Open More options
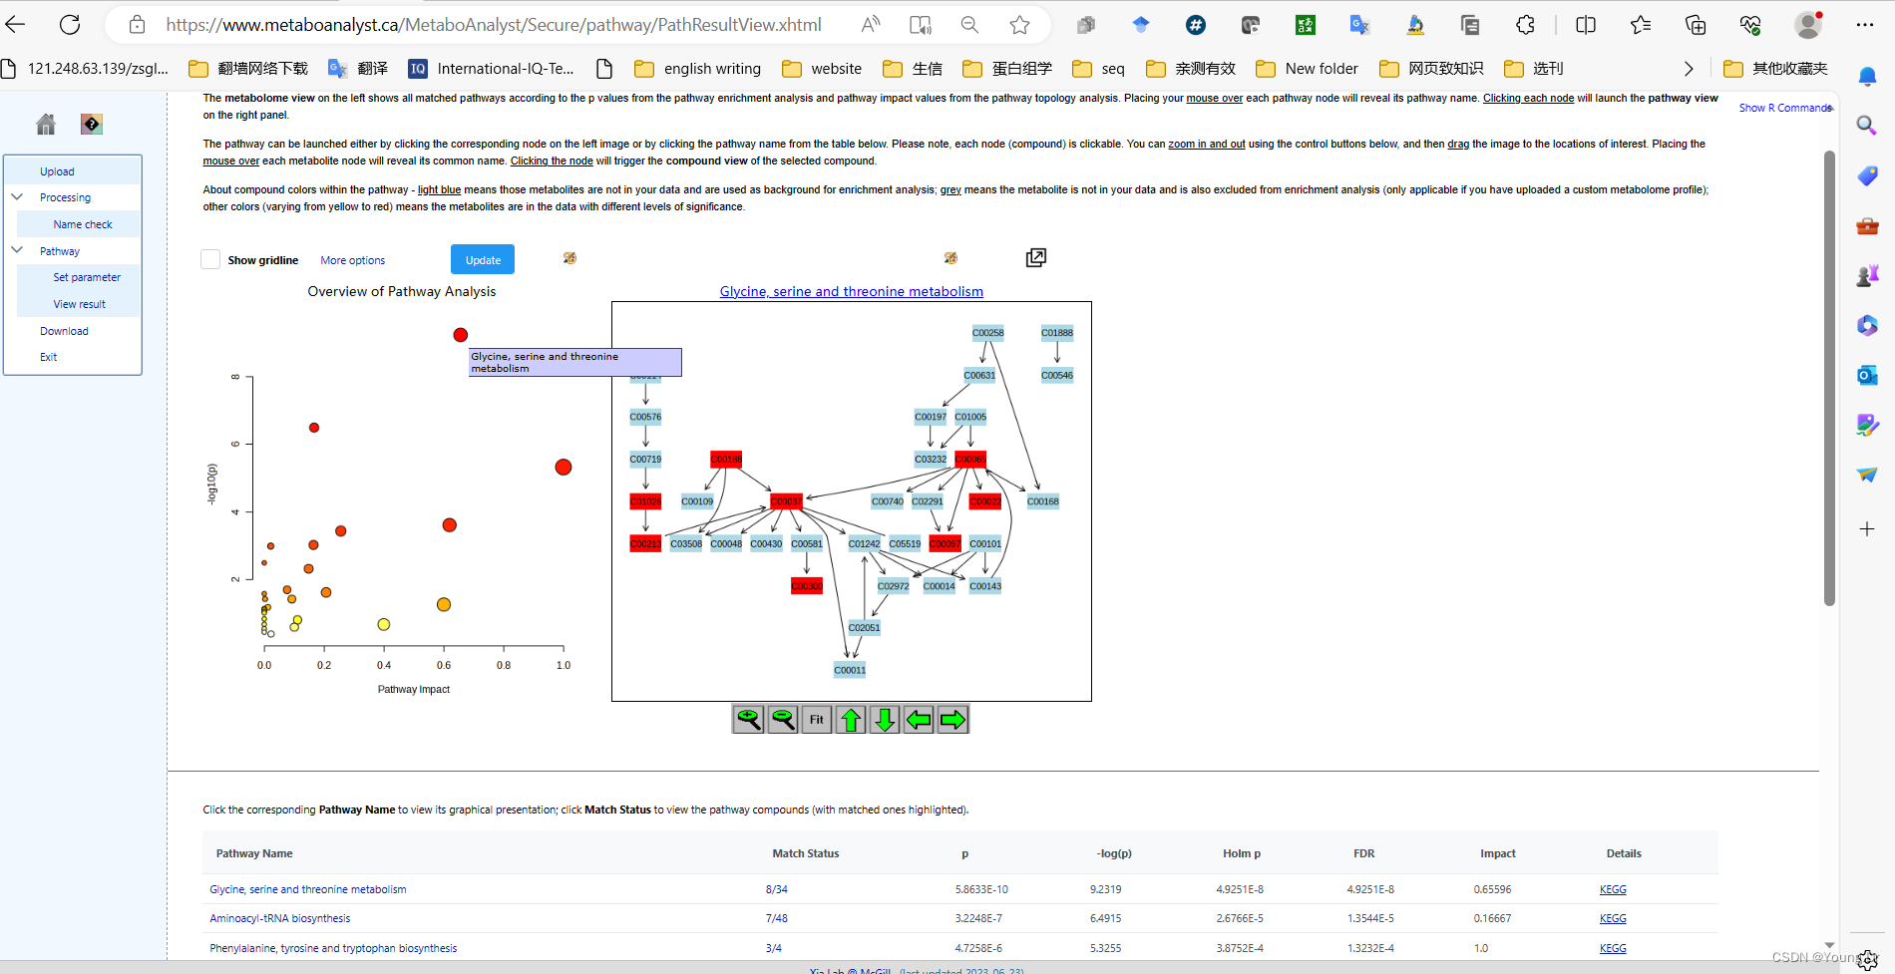 coord(352,259)
